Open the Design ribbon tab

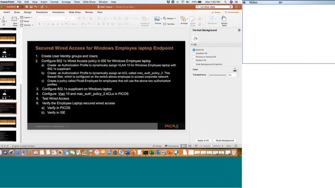(x=28, y=13)
